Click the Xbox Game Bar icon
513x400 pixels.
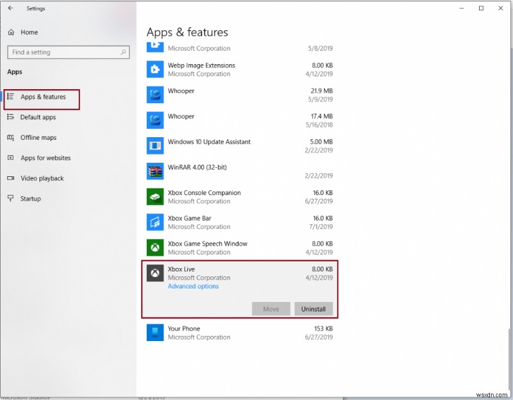point(155,222)
